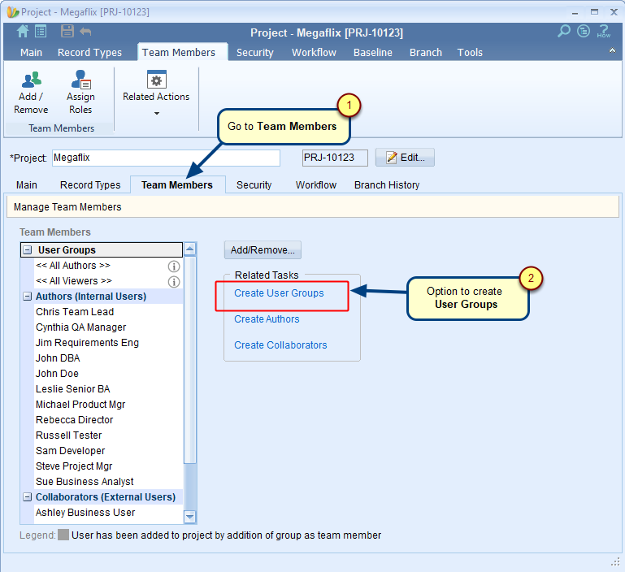Open the Baseline ribbon tab

(x=373, y=52)
